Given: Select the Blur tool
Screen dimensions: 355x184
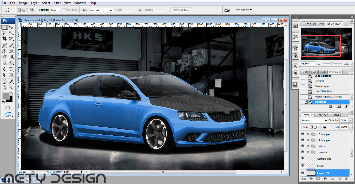Looking at the screenshot, I should [x=4, y=62].
